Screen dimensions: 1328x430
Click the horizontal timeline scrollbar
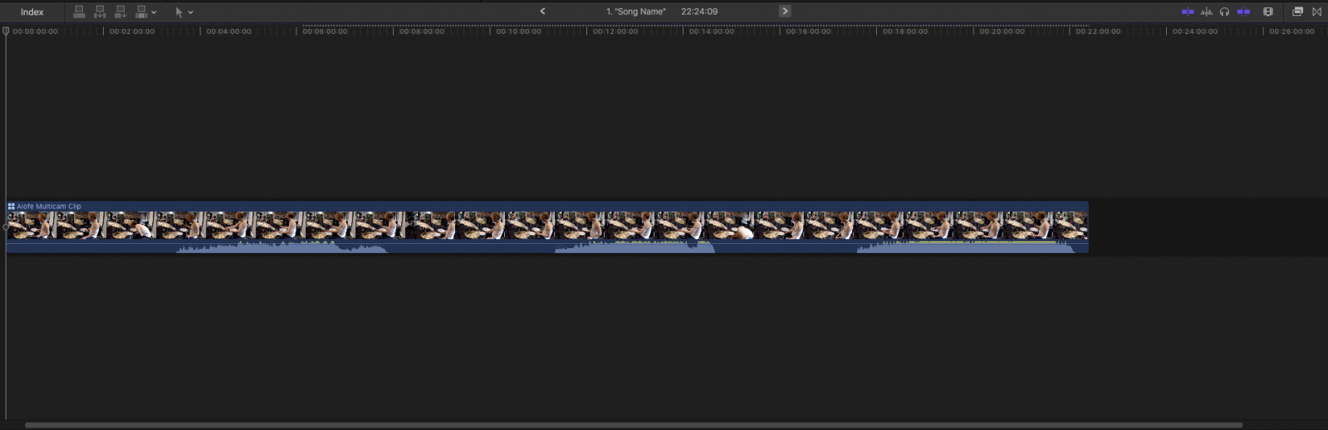tap(633, 425)
